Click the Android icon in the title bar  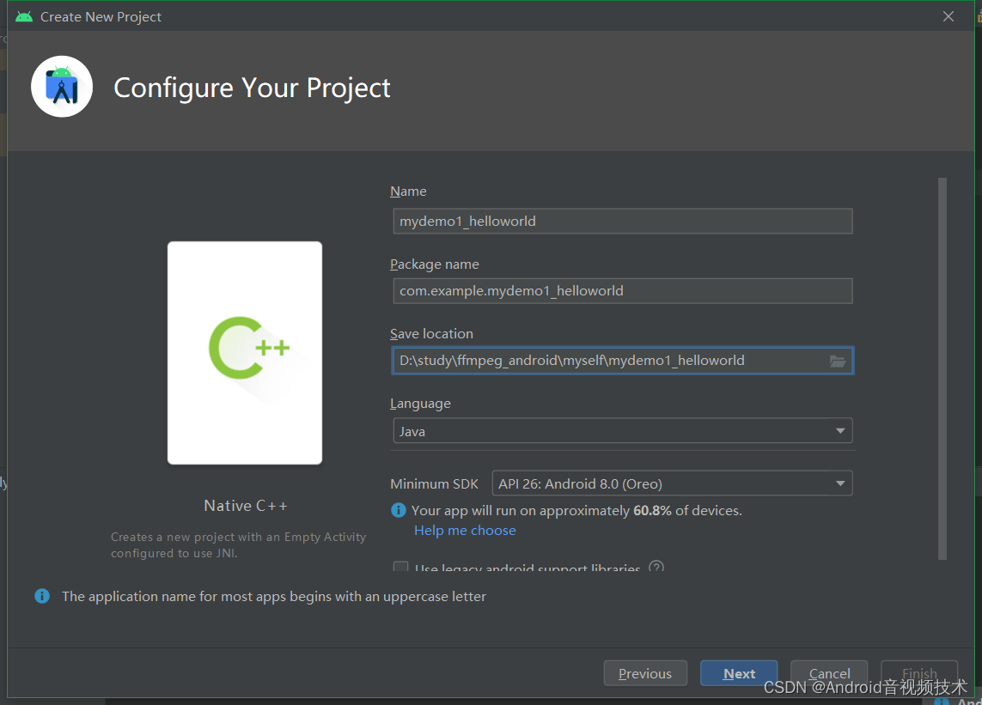point(24,15)
